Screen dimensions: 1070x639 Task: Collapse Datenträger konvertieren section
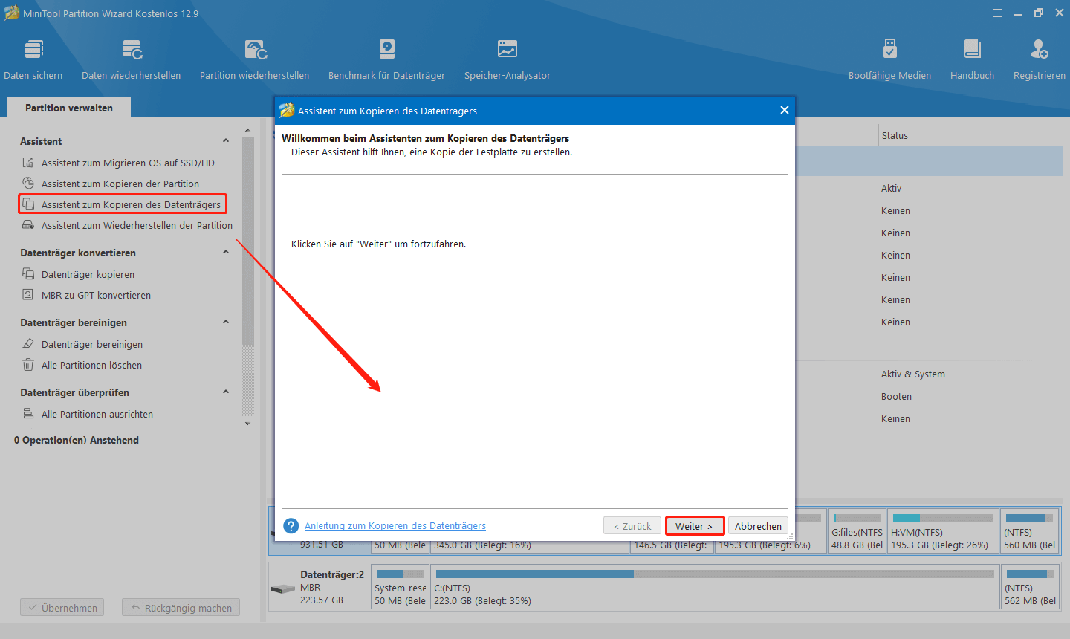coord(226,253)
